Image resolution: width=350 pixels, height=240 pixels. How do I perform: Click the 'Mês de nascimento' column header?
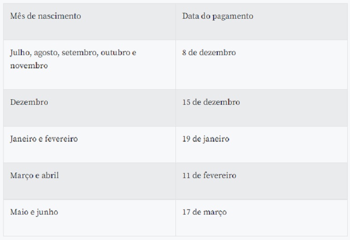pos(90,22)
